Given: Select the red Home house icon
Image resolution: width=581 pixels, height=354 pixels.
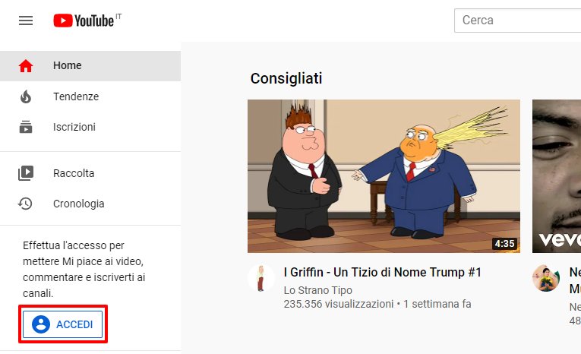Looking at the screenshot, I should tap(26, 65).
